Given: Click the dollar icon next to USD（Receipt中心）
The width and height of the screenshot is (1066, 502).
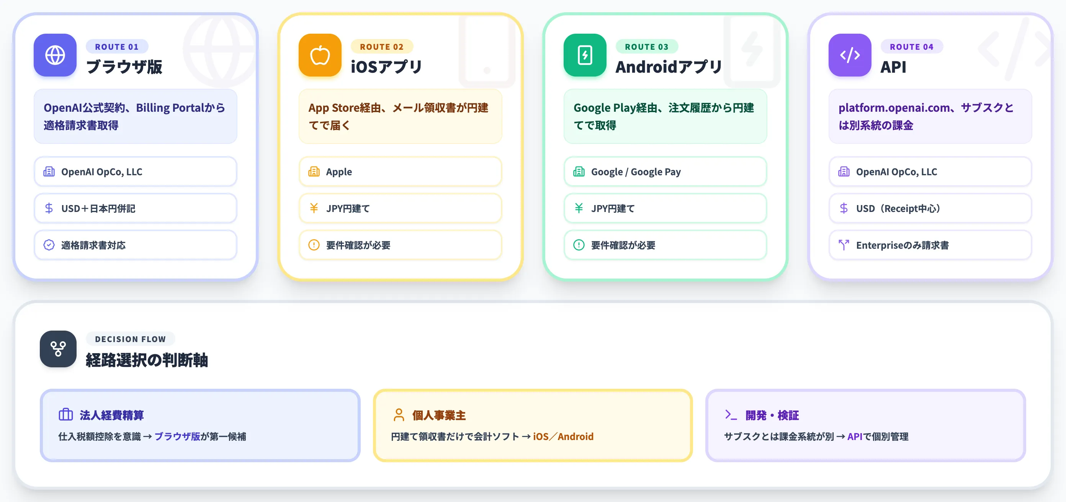Looking at the screenshot, I should (844, 208).
